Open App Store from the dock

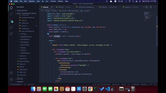(79, 89)
